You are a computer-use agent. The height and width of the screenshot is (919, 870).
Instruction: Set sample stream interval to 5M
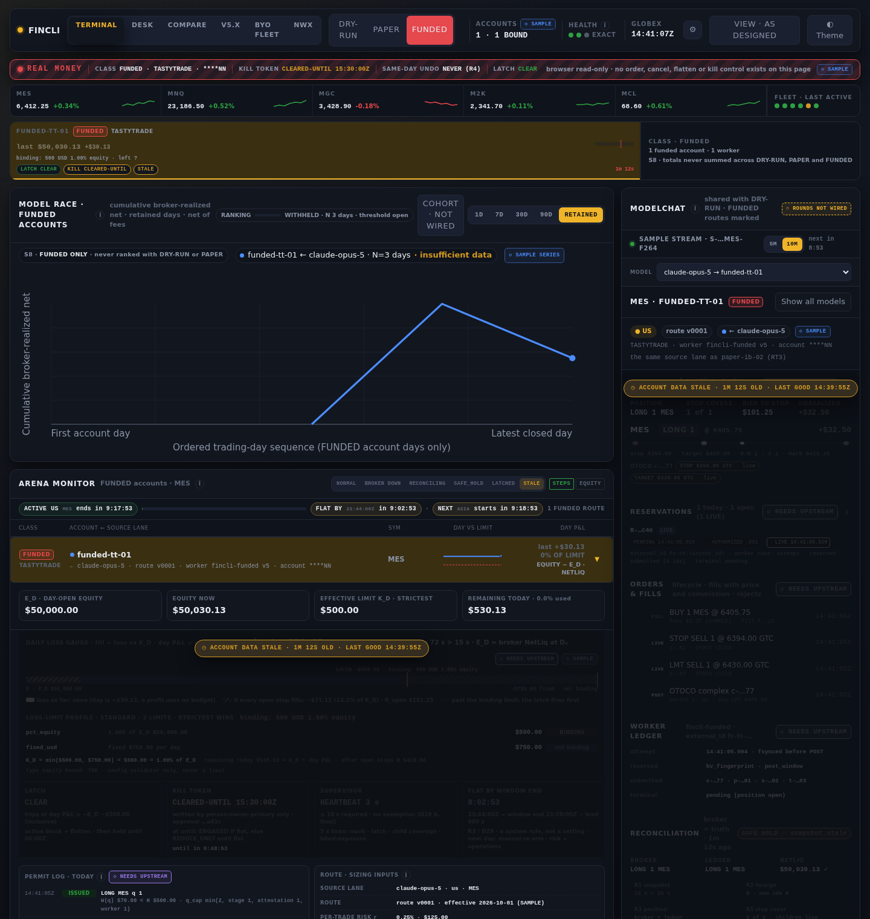tap(773, 244)
